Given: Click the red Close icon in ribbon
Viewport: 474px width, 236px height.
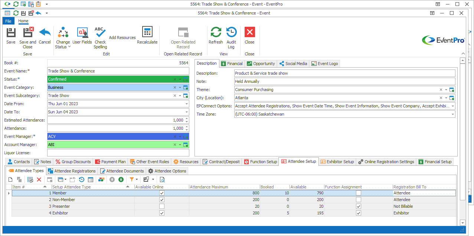Looking at the screenshot, I should pos(249,32).
